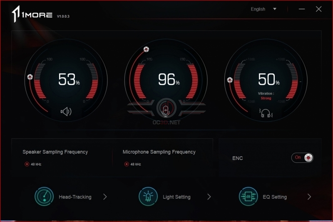
Task: Click the Microphone Sampling Frequency heading
Action: pos(159,152)
